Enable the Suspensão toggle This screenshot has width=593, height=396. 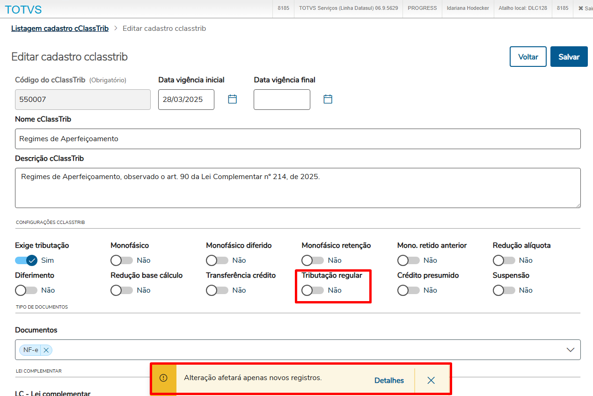click(504, 290)
